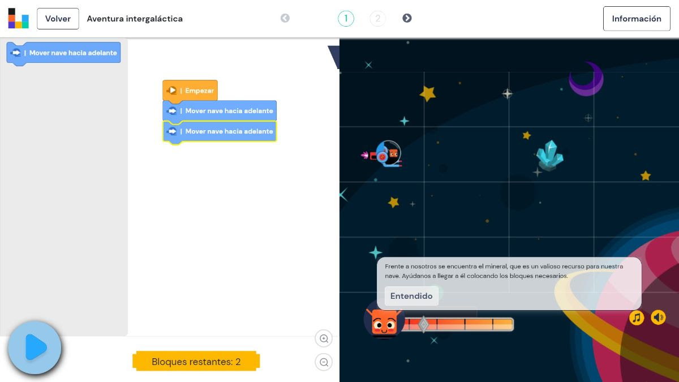This screenshot has width=679, height=382.
Task: Select level 2 step indicator
Action: tap(378, 19)
